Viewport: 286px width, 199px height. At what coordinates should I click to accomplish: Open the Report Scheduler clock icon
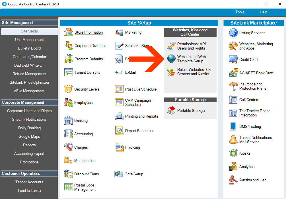click(119, 131)
